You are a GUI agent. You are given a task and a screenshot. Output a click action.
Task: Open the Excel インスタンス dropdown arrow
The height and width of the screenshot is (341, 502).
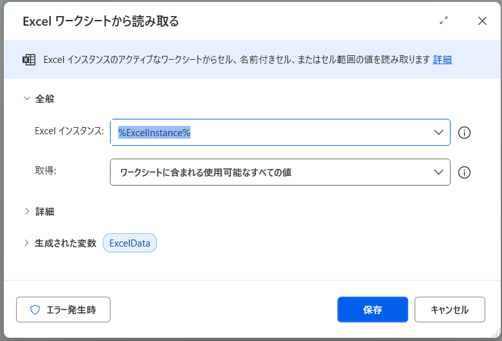[x=439, y=132]
